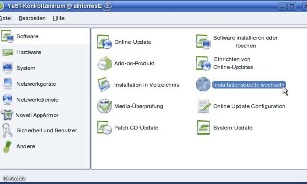Launch Online-Update via its label

(133, 42)
